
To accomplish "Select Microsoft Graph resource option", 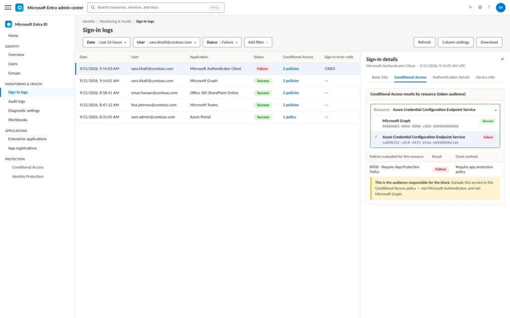I will point(435,123).
